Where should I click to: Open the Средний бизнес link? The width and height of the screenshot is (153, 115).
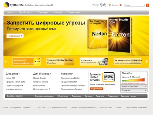pos(40,82)
